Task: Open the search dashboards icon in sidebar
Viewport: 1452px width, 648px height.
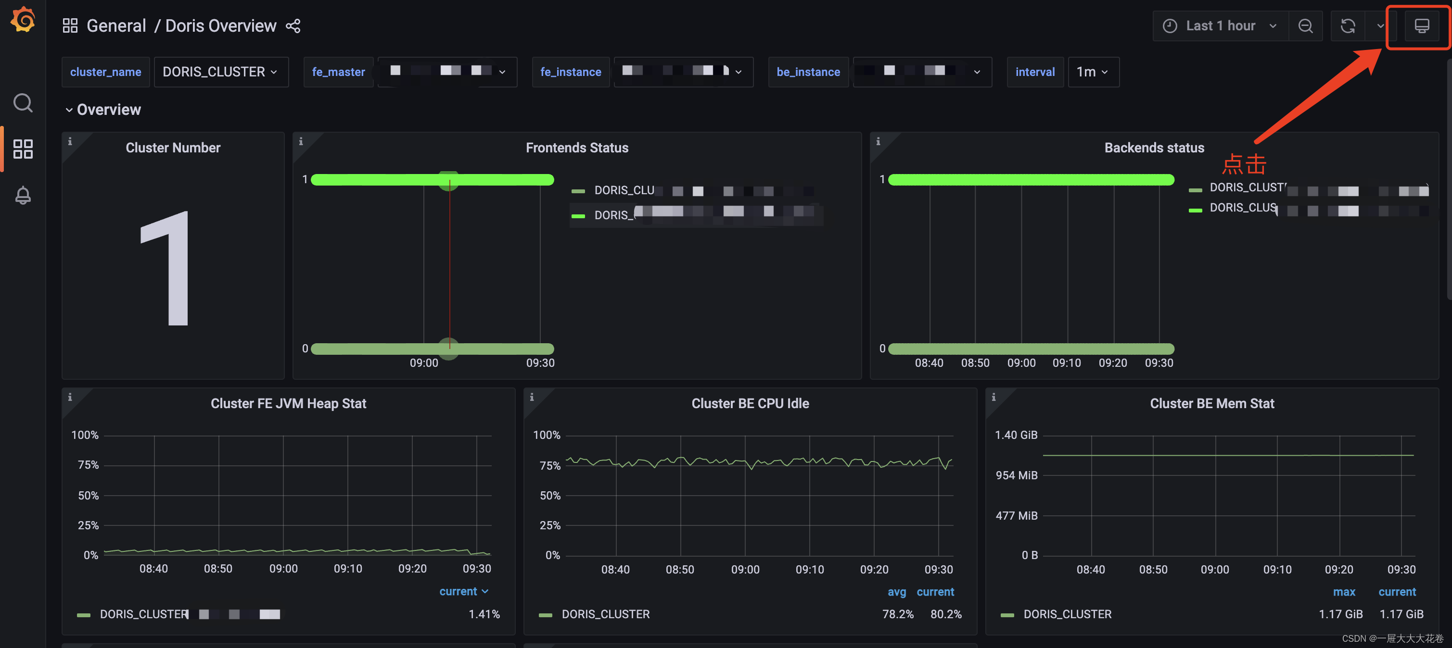Action: (23, 103)
